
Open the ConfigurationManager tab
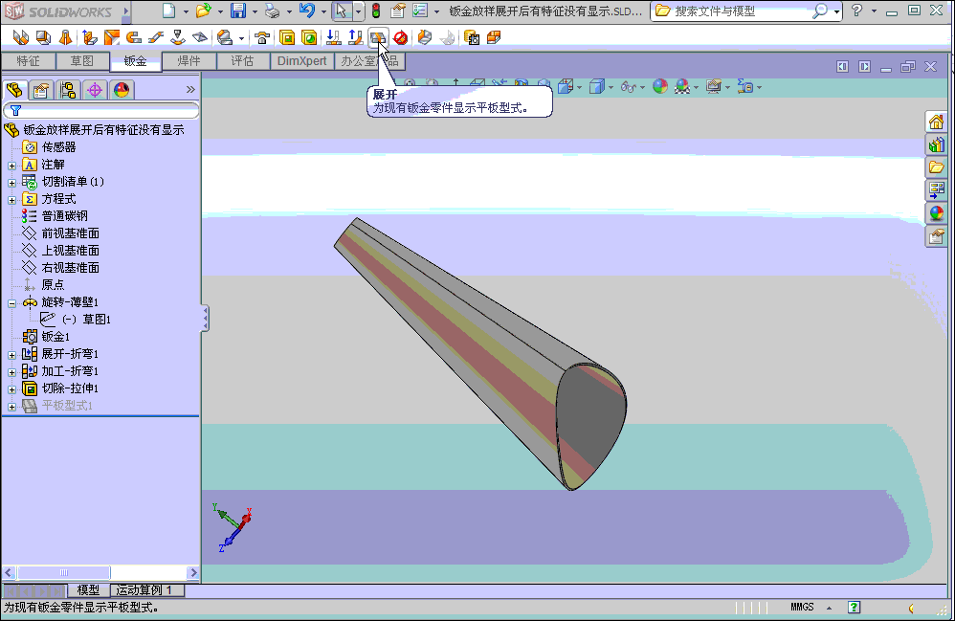point(68,90)
